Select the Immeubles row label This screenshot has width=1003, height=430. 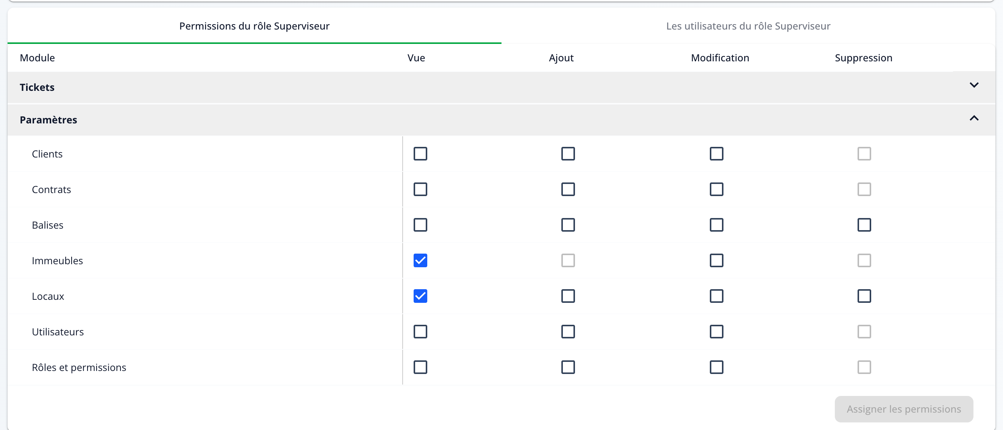coord(57,261)
